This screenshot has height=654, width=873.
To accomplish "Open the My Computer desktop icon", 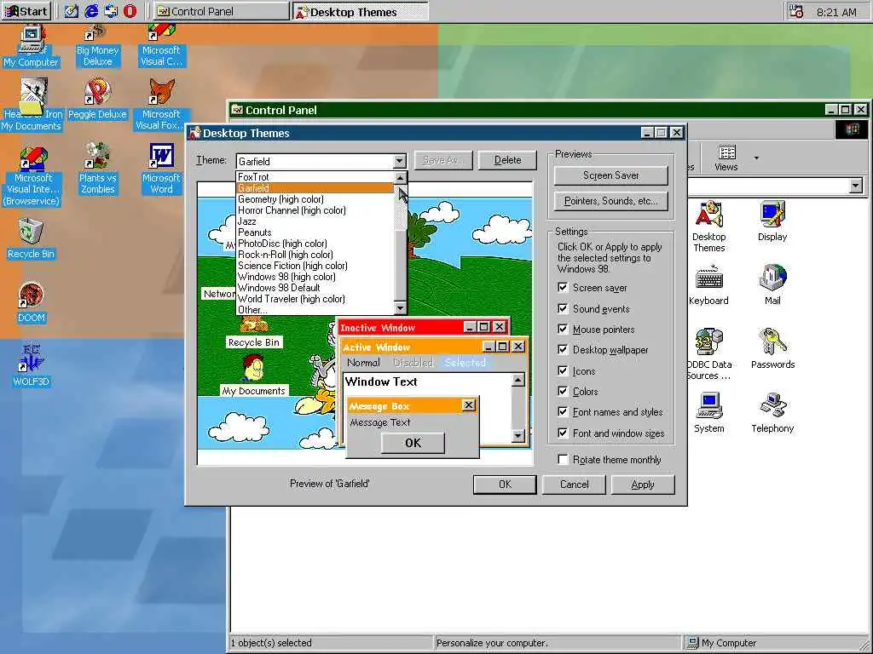I will 32,47.
